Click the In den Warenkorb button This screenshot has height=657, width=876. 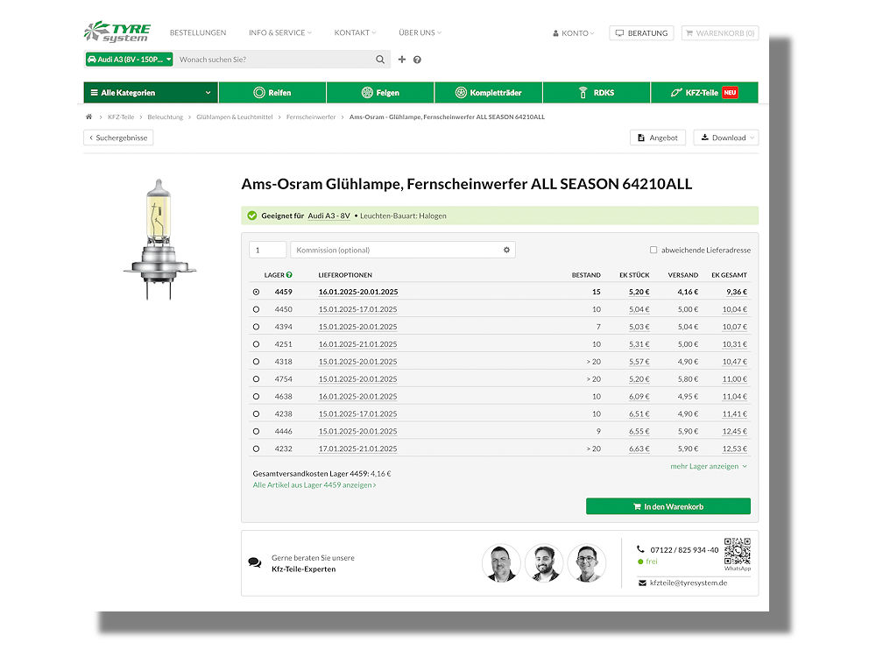click(x=668, y=506)
